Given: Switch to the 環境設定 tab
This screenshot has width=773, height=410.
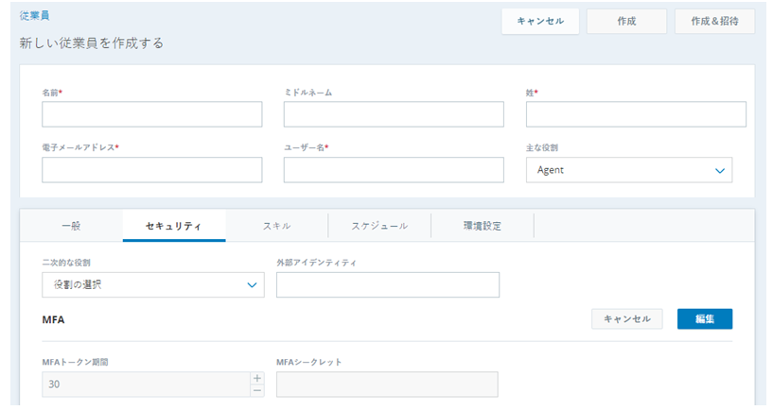Looking at the screenshot, I should [483, 226].
